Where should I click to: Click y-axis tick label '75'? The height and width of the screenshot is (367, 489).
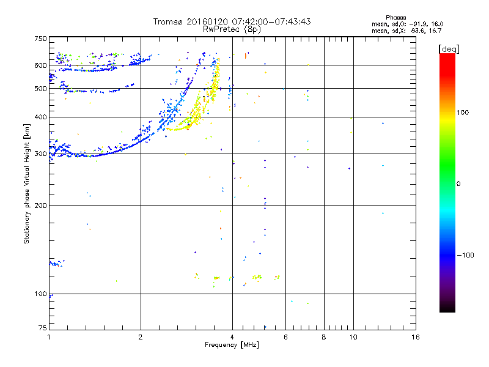coord(43,328)
